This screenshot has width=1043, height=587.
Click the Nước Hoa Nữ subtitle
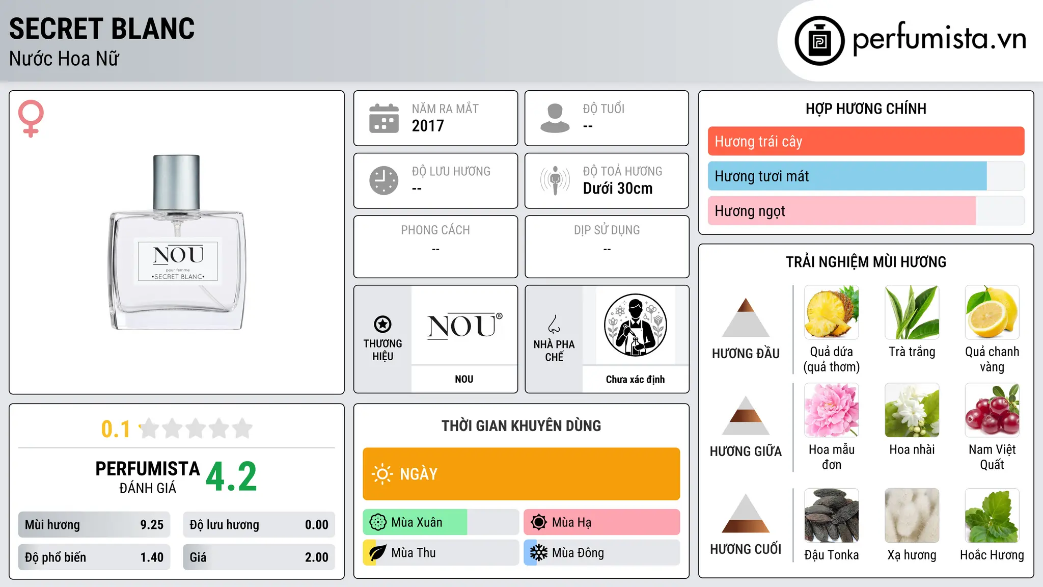64,59
